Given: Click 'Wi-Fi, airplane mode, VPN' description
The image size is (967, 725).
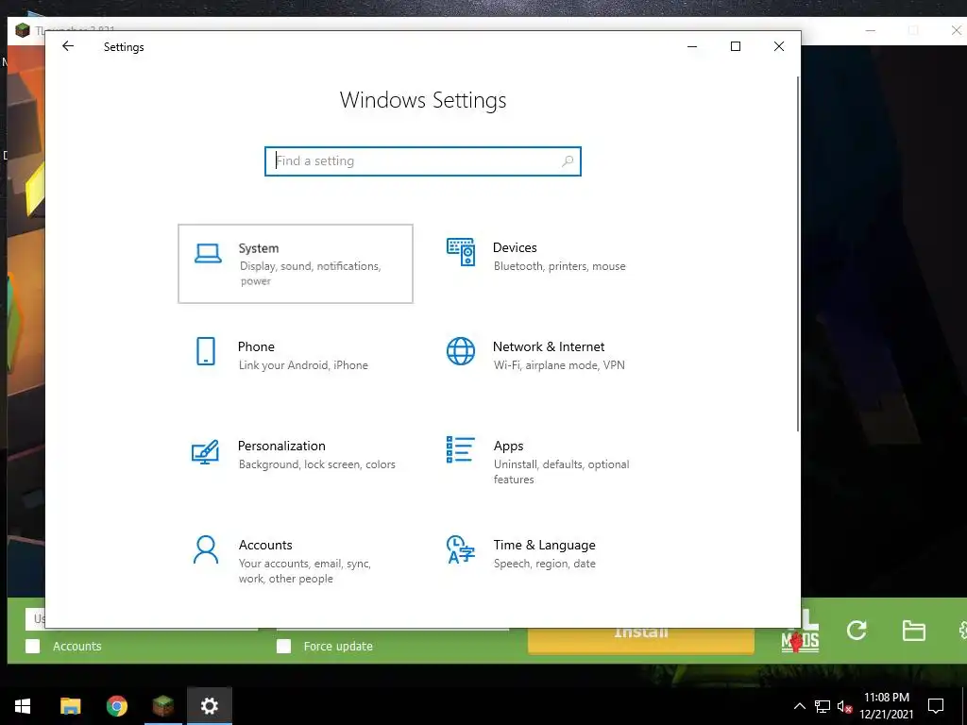Looking at the screenshot, I should [559, 365].
